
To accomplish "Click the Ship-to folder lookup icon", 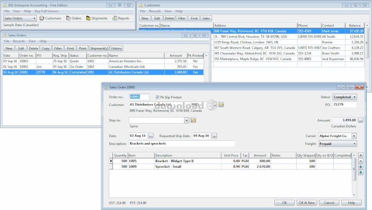I will click(193, 120).
